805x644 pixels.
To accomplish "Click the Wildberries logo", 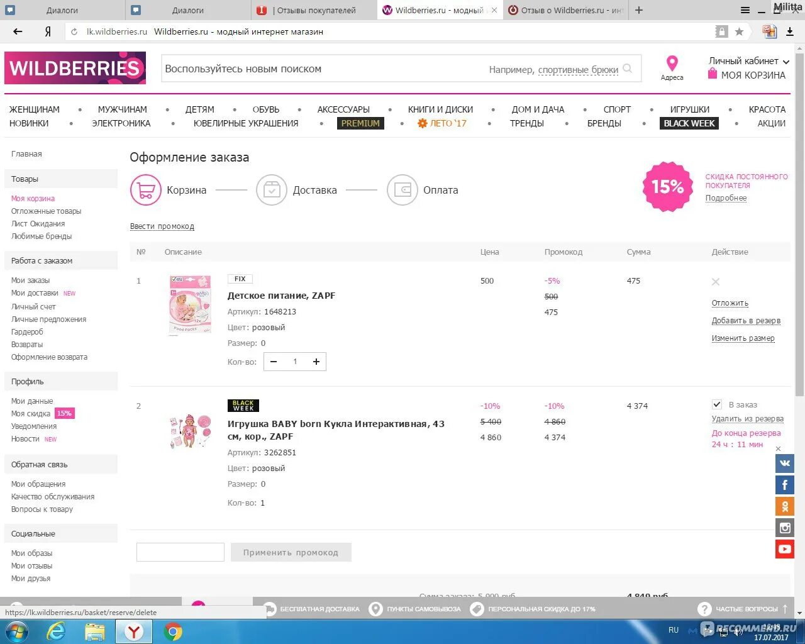I will [75, 68].
